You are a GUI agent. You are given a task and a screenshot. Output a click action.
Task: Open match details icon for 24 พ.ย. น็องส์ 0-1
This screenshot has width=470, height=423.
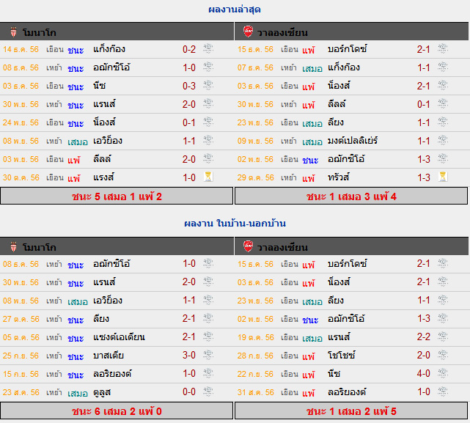[x=208, y=122]
